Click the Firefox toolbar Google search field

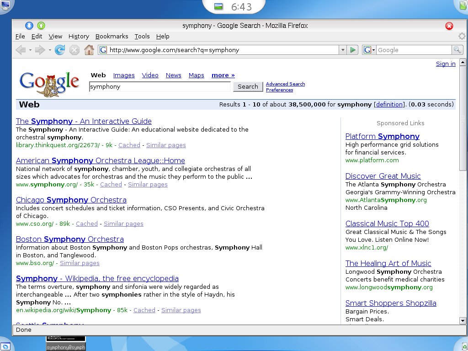[414, 50]
